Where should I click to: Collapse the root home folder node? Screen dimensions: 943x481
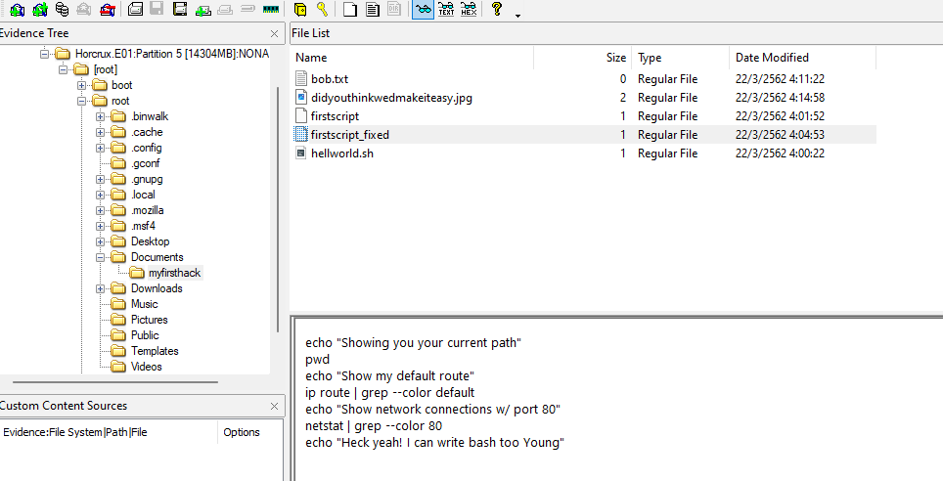[x=81, y=101]
